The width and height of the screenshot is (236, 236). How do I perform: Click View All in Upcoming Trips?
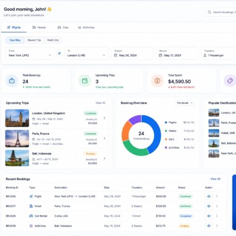[x=101, y=103]
